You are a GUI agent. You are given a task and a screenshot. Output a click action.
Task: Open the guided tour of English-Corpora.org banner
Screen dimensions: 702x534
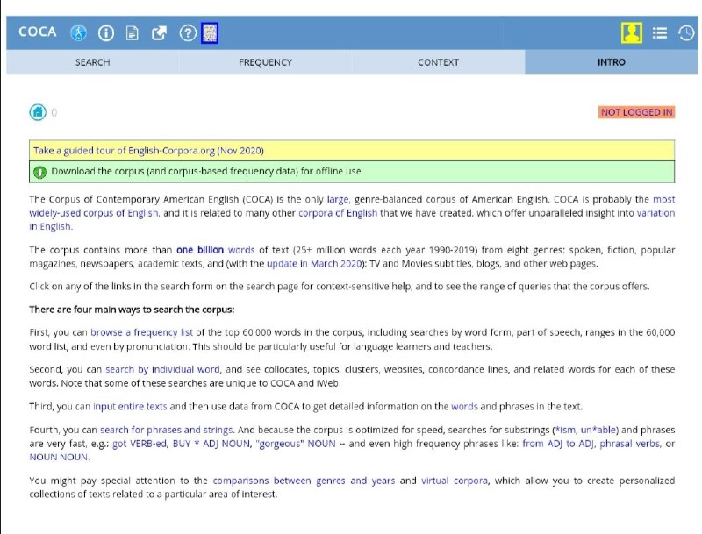tap(352, 151)
